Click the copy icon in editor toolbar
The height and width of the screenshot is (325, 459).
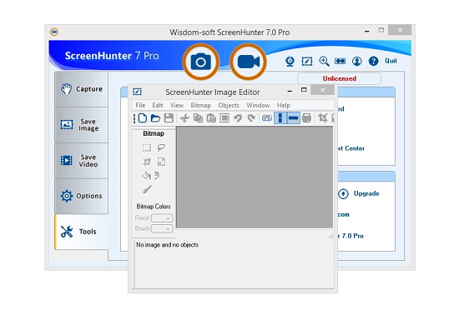click(198, 118)
